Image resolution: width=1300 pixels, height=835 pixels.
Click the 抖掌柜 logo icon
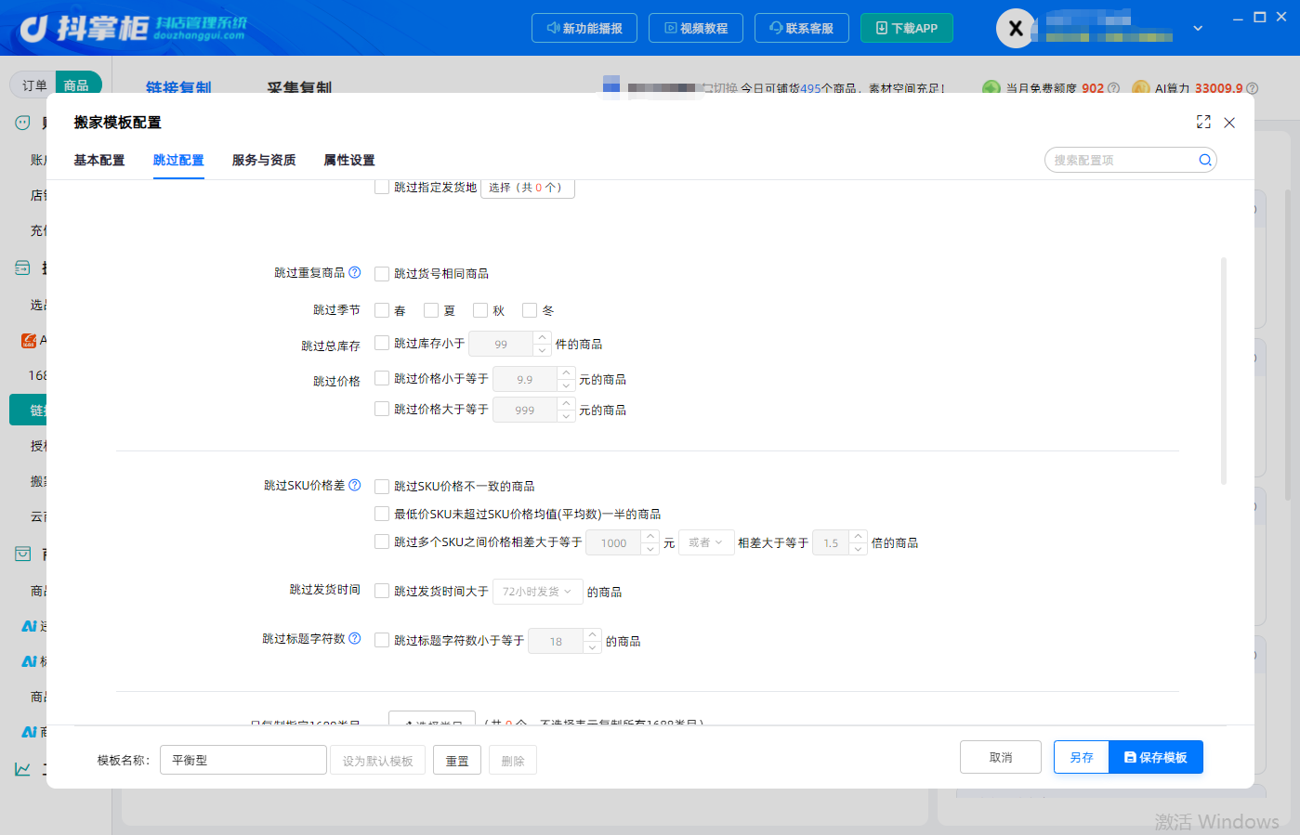[33, 29]
